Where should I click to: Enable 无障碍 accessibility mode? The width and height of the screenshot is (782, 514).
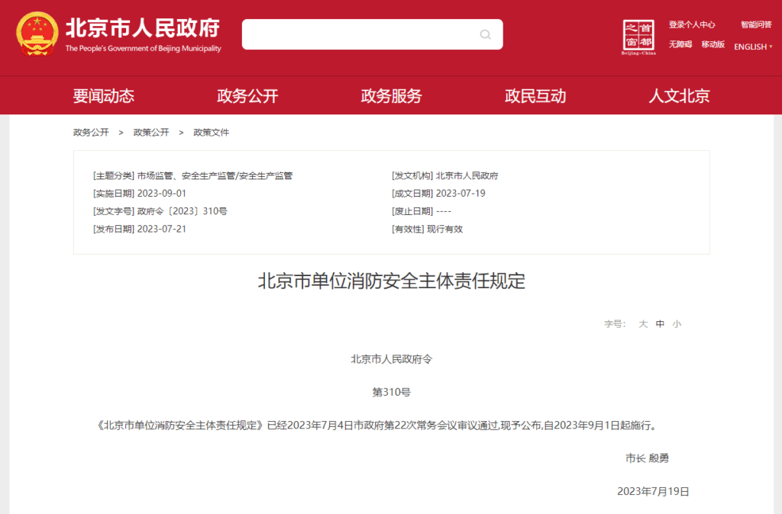[680, 44]
